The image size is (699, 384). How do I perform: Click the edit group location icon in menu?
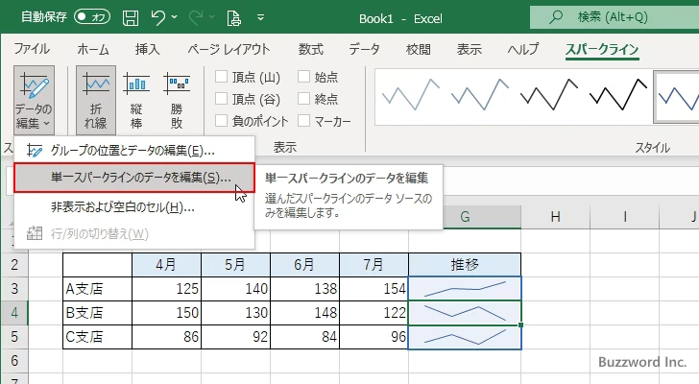coord(35,151)
